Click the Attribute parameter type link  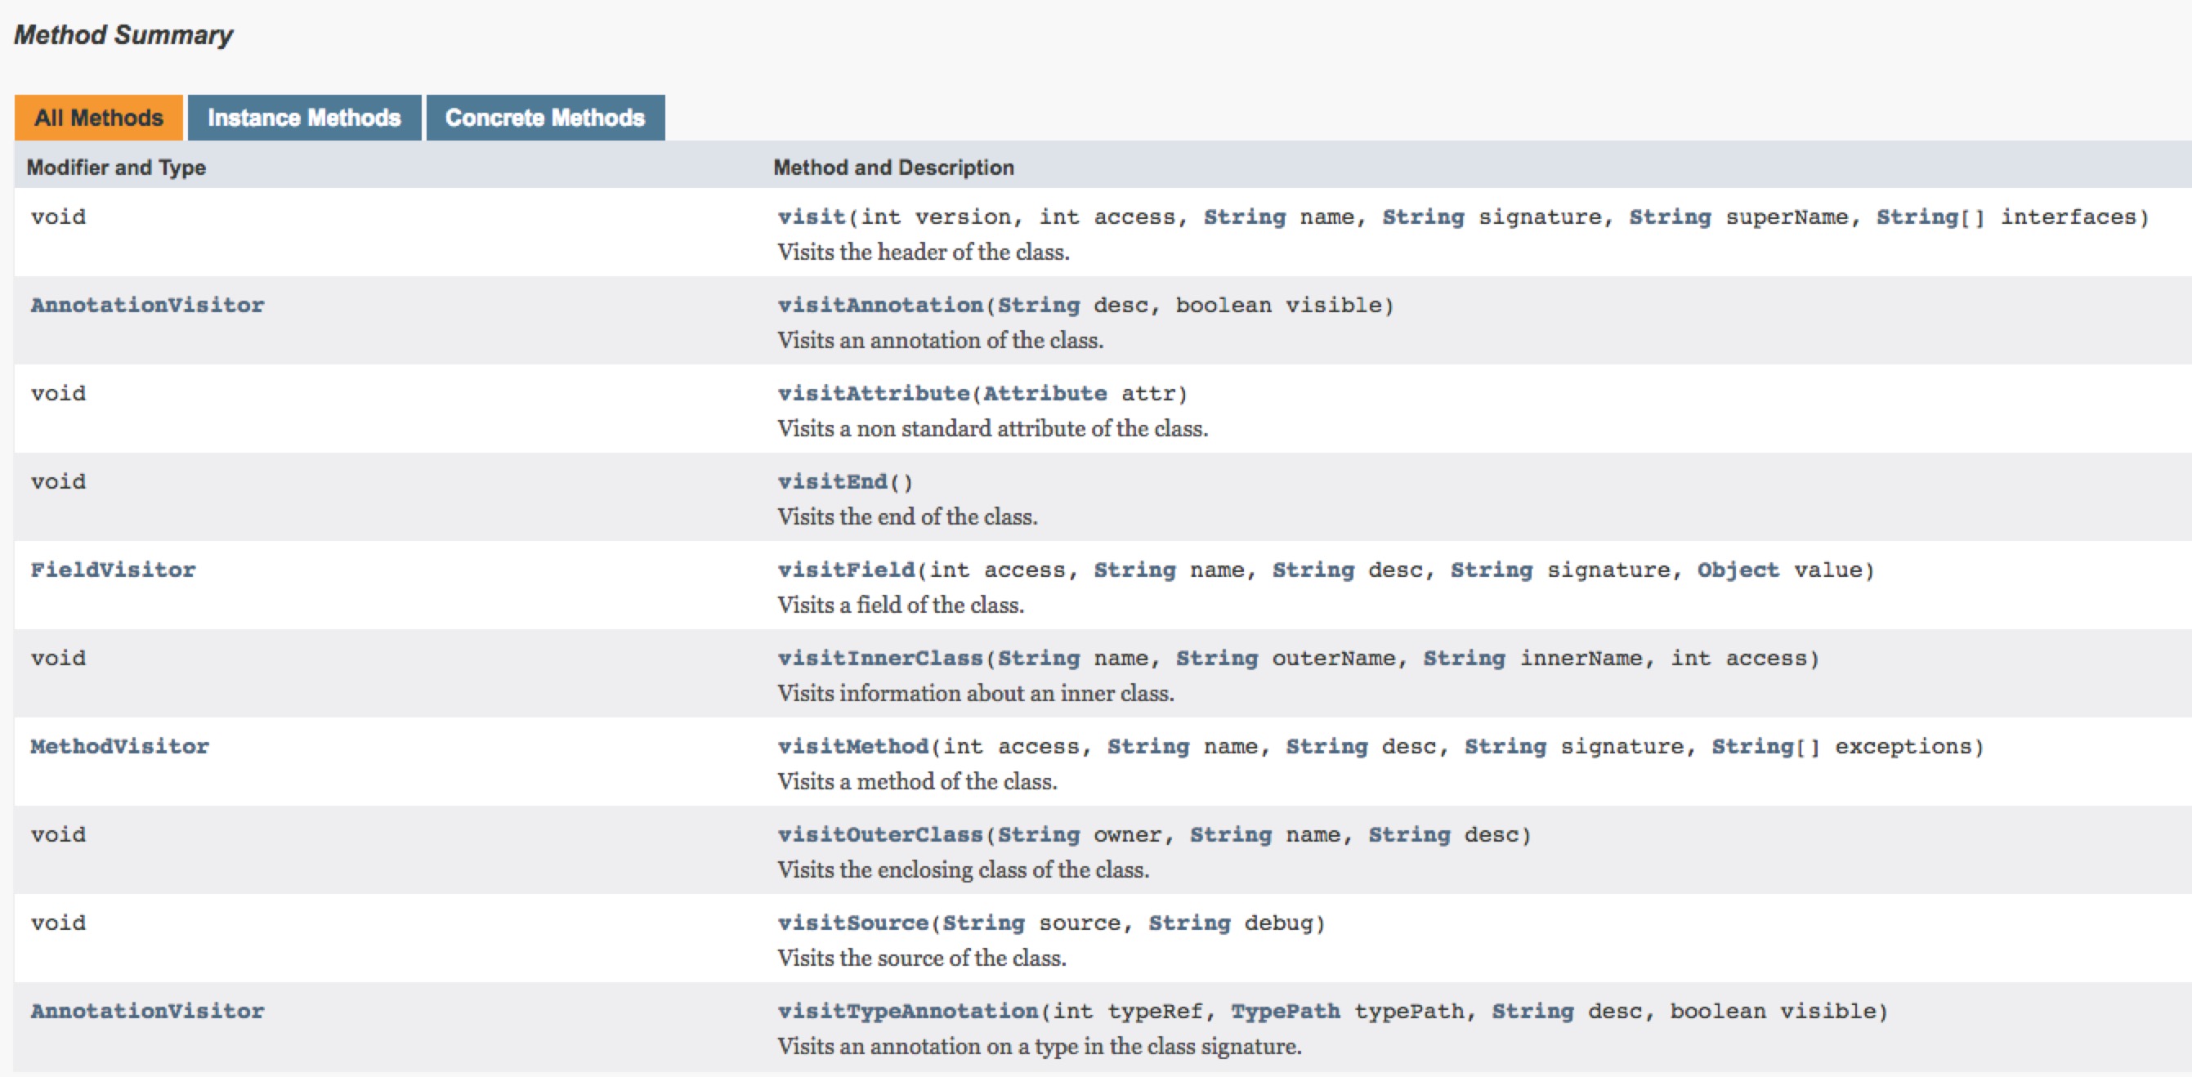1045,394
